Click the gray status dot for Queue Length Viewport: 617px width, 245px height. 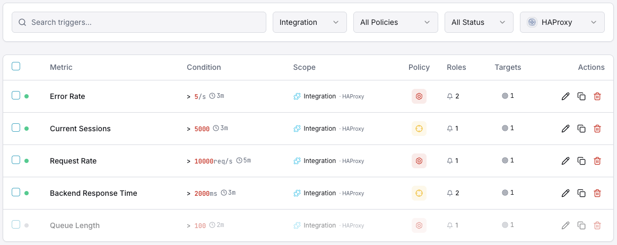click(27, 225)
